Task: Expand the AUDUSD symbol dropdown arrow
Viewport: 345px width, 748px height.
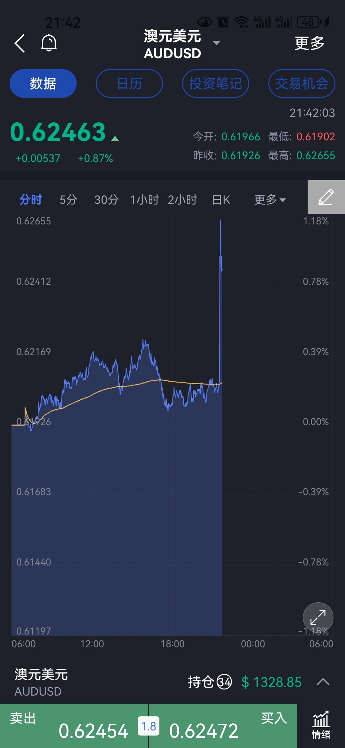Action: [x=217, y=43]
